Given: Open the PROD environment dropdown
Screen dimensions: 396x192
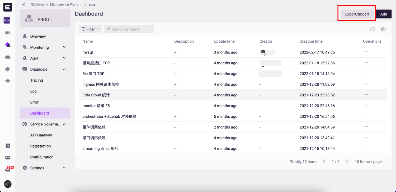Looking at the screenshot, I should [x=45, y=19].
